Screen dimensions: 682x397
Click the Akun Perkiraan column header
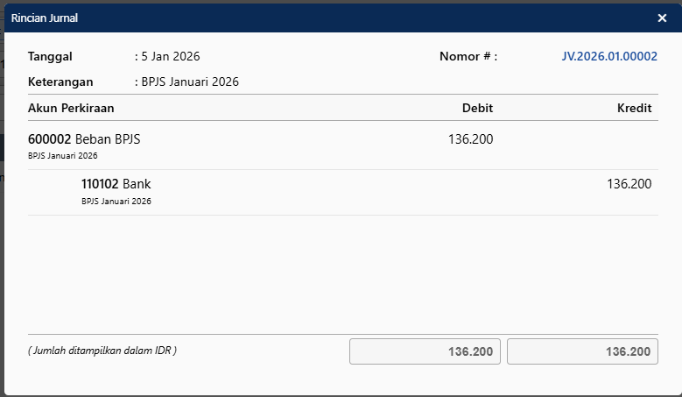pyautogui.click(x=71, y=108)
